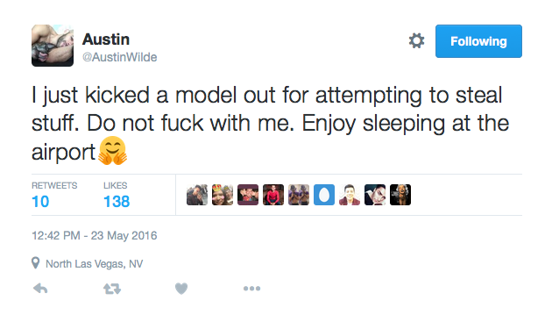Open the 12:42 PM - 23 May 2016 timestamp

click(95, 236)
